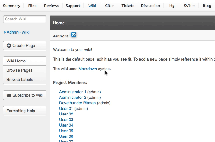Expand the Admin - Wiki breadcrumb arrow
The width and height of the screenshot is (215, 142).
(x=5, y=32)
